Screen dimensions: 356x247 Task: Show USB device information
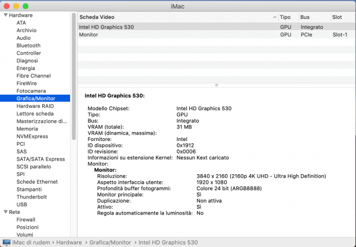(22, 204)
